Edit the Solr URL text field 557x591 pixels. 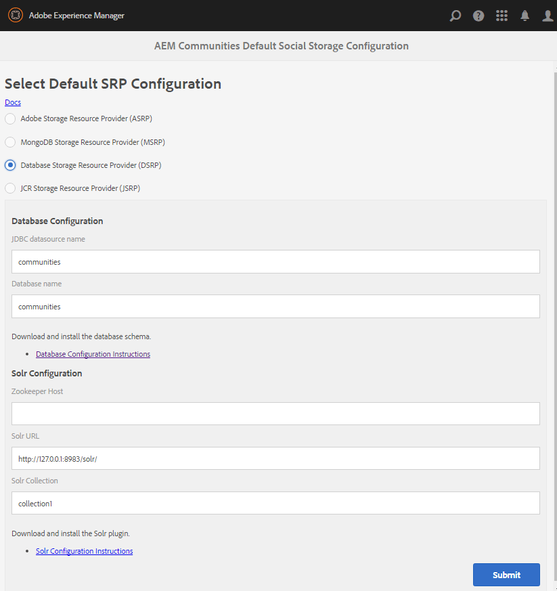[275, 458]
